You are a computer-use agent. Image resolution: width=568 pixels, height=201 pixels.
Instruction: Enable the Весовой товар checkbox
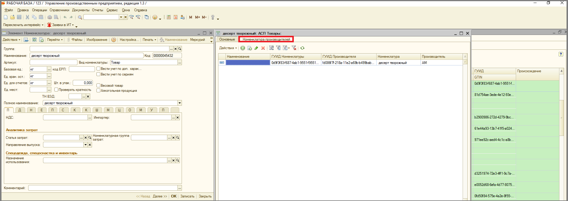[99, 85]
